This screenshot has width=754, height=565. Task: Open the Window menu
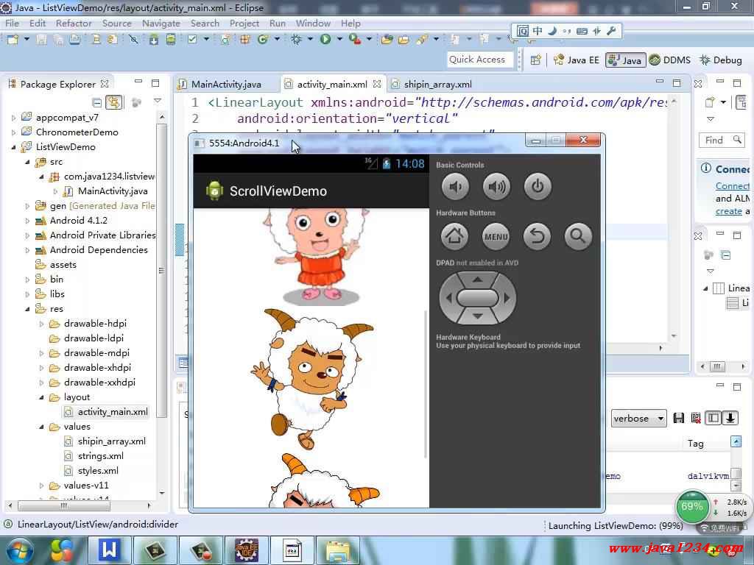pos(313,23)
